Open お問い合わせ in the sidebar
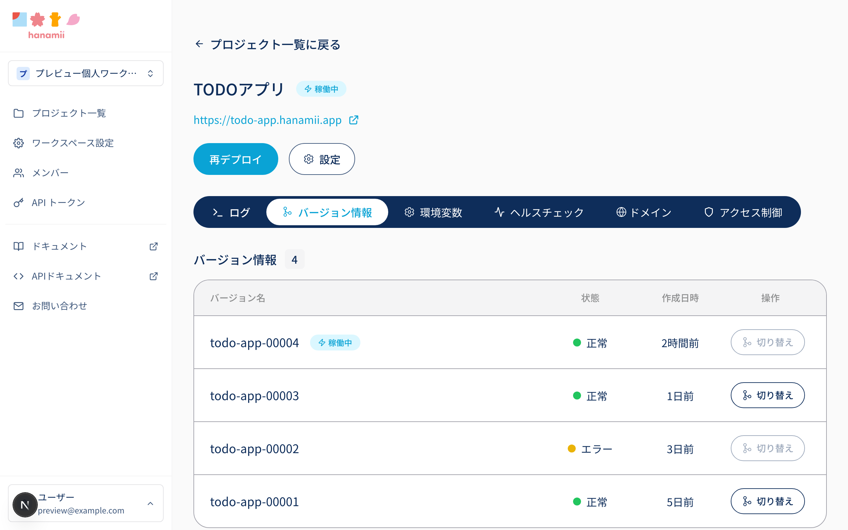 pyautogui.click(x=85, y=306)
